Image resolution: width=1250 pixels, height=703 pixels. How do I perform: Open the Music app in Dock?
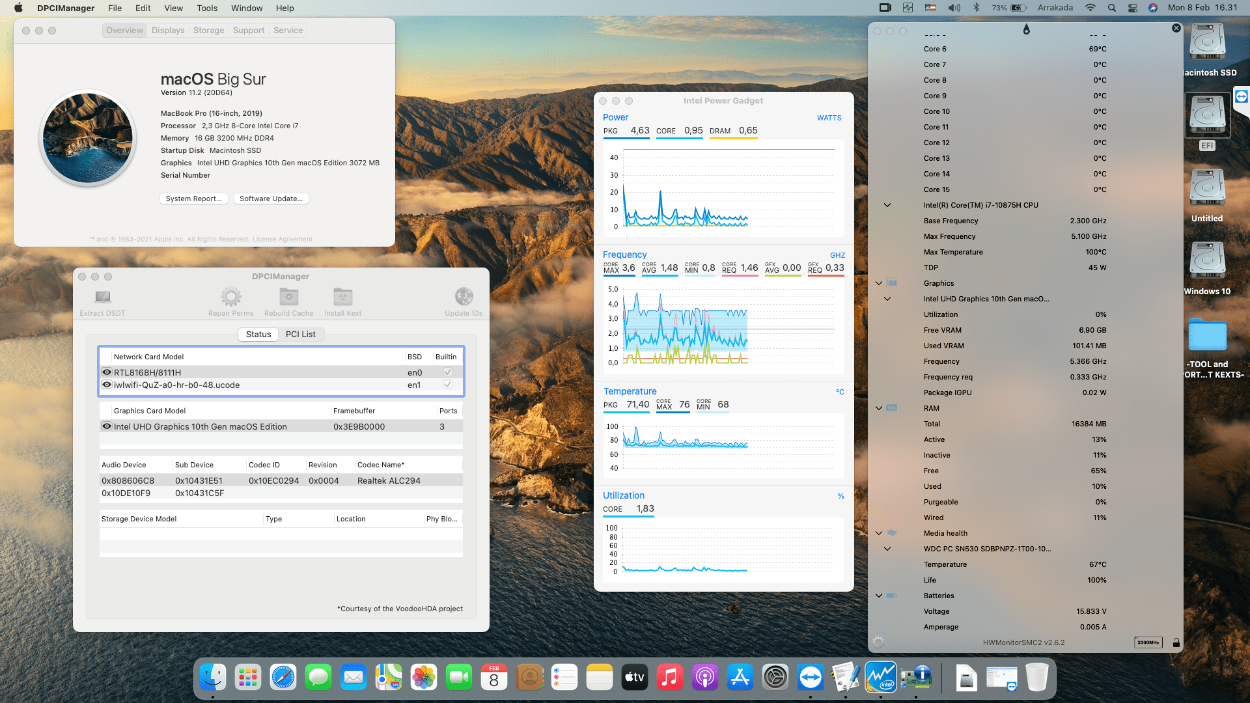670,678
